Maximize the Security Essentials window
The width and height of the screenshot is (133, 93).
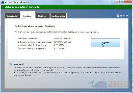coord(122,2)
